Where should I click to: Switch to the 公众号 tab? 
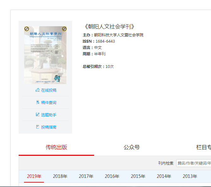click(x=131, y=147)
